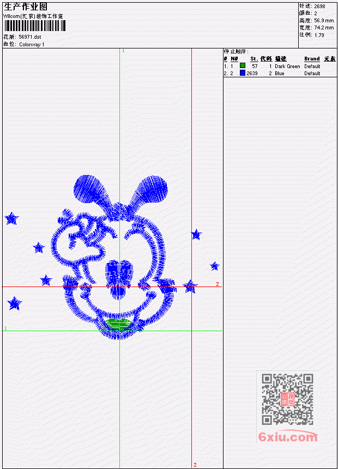Click the title 生产作业图

26,7
